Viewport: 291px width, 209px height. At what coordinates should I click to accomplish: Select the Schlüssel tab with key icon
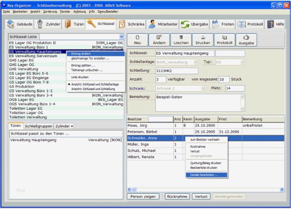pyautogui.click(x=101, y=24)
